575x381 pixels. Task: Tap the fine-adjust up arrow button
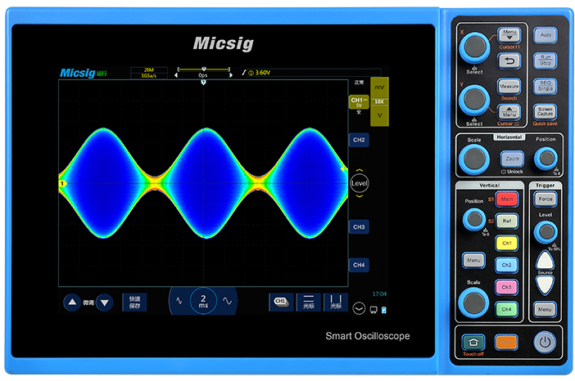72,303
